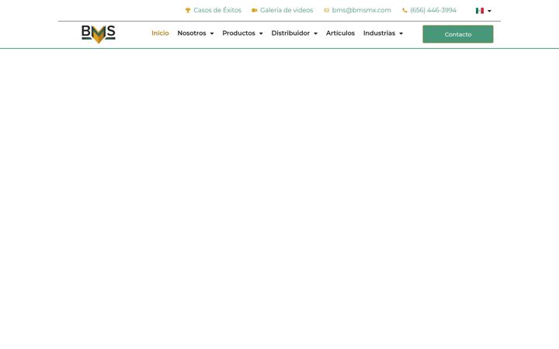Expand the Nosotros menu arrow

coord(212,33)
